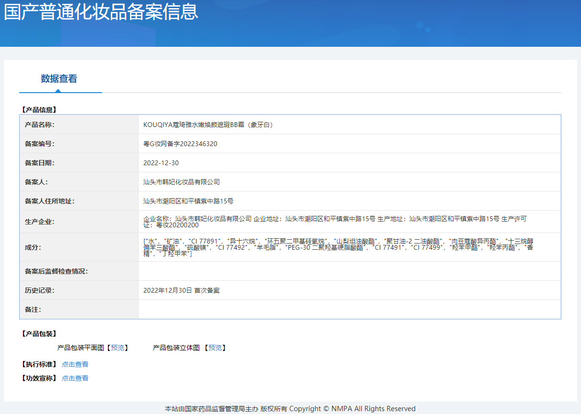Click the 备案后监督检查情况 row label
Viewport: 581px width, 414px height.
tap(56, 271)
